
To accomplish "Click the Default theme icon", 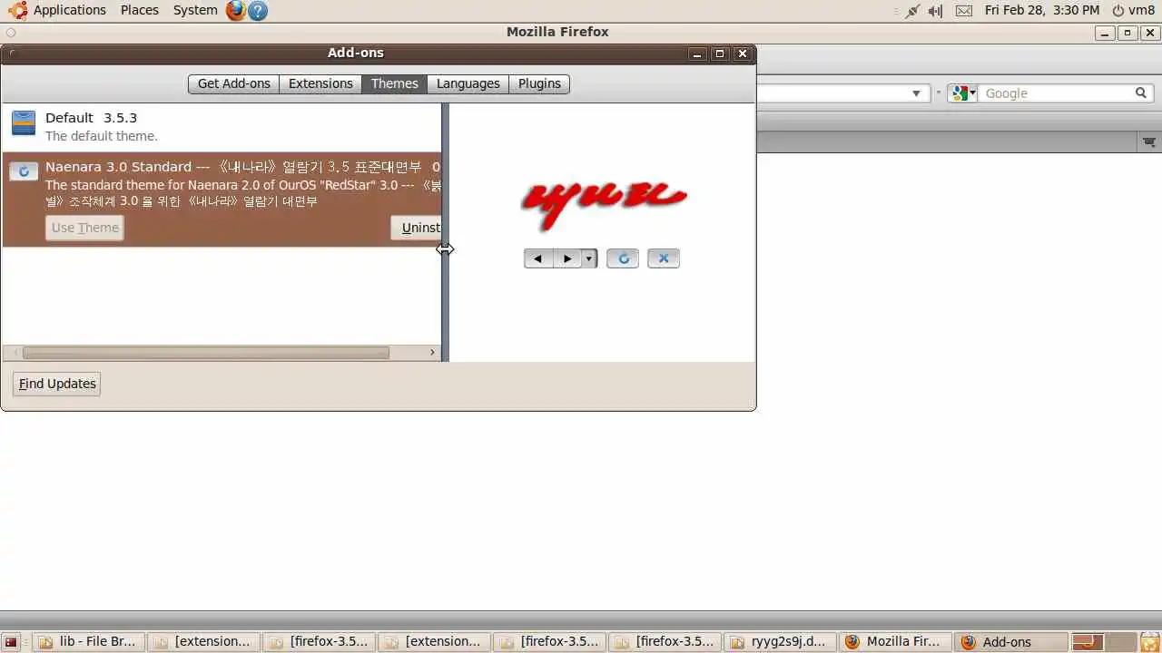I will click(24, 122).
